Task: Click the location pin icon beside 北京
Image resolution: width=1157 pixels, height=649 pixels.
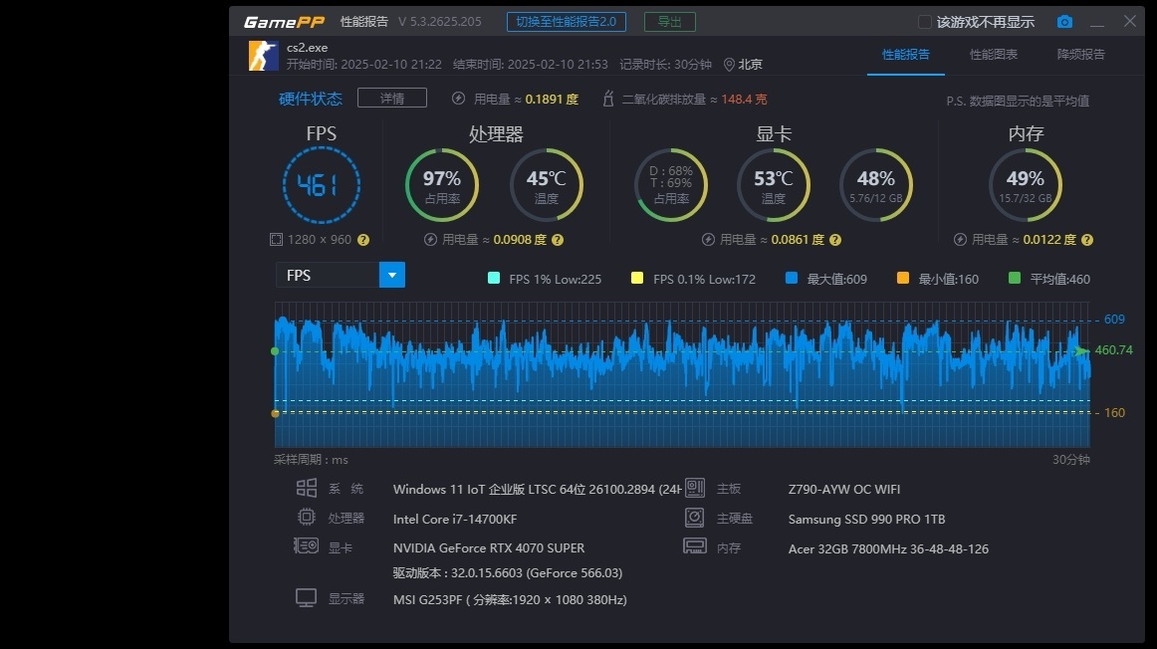Action: (728, 64)
